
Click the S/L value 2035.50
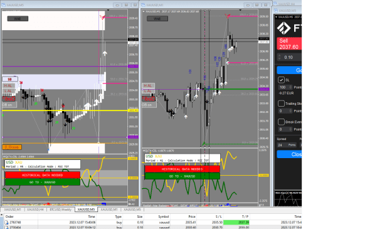tap(217, 222)
